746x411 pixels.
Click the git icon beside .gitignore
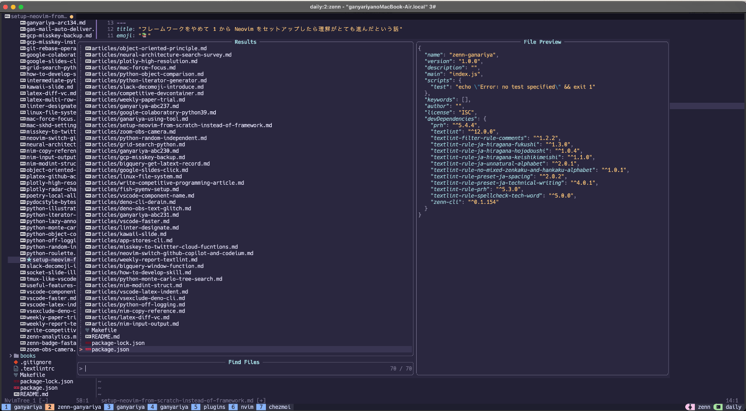click(x=17, y=362)
